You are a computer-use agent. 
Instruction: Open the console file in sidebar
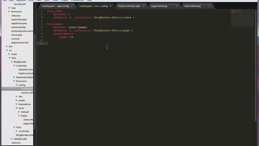pos(15,39)
